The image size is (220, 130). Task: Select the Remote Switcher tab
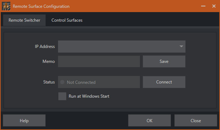coord(24,20)
